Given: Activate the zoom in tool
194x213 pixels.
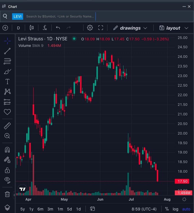Looking at the screenshot, I should [7, 136].
